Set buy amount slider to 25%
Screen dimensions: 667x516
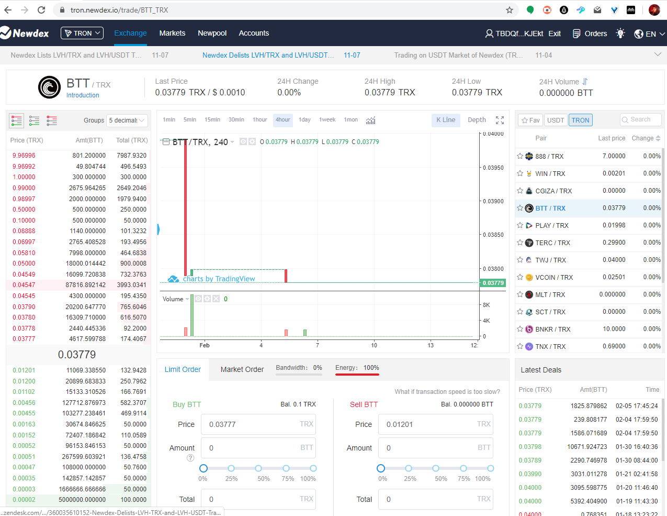point(231,468)
